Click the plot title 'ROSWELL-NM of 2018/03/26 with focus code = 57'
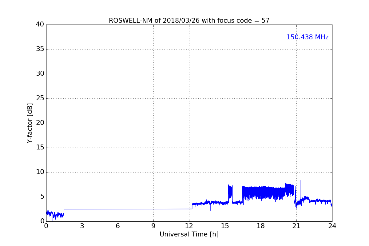 189,21
